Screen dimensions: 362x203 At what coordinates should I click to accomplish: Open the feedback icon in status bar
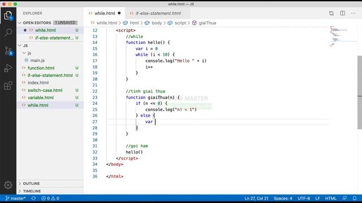point(344,198)
